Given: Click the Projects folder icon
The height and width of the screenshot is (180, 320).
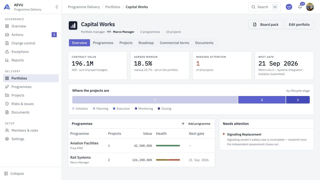Looking at the screenshot, I should click(x=7, y=95).
